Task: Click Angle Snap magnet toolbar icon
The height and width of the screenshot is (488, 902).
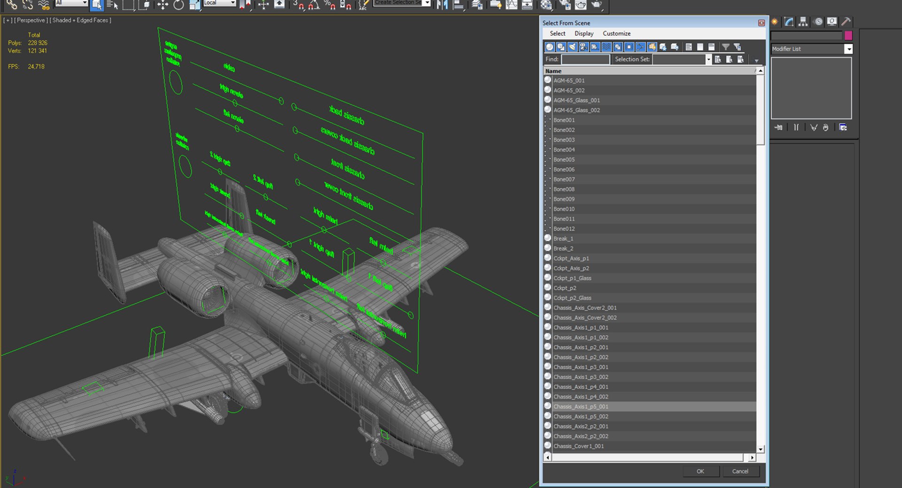Action: click(x=314, y=5)
